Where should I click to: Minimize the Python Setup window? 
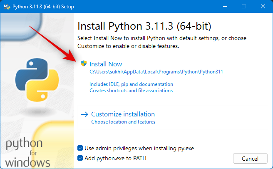[x=225, y=6]
